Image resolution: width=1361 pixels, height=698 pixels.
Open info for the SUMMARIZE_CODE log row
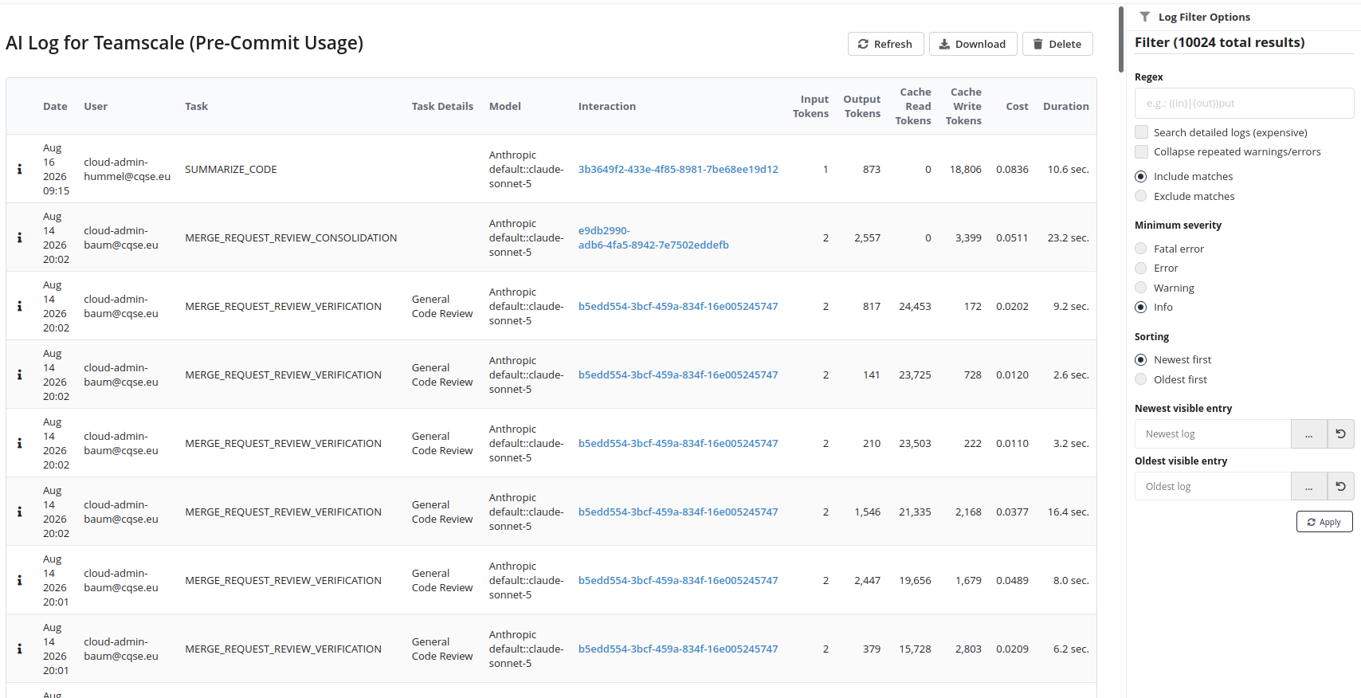pos(20,169)
